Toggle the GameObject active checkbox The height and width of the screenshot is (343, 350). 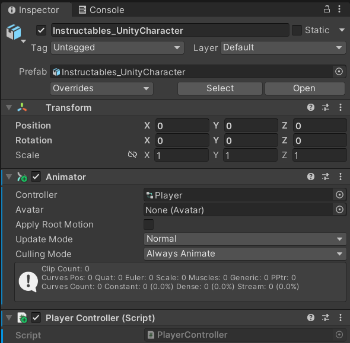tap(42, 30)
